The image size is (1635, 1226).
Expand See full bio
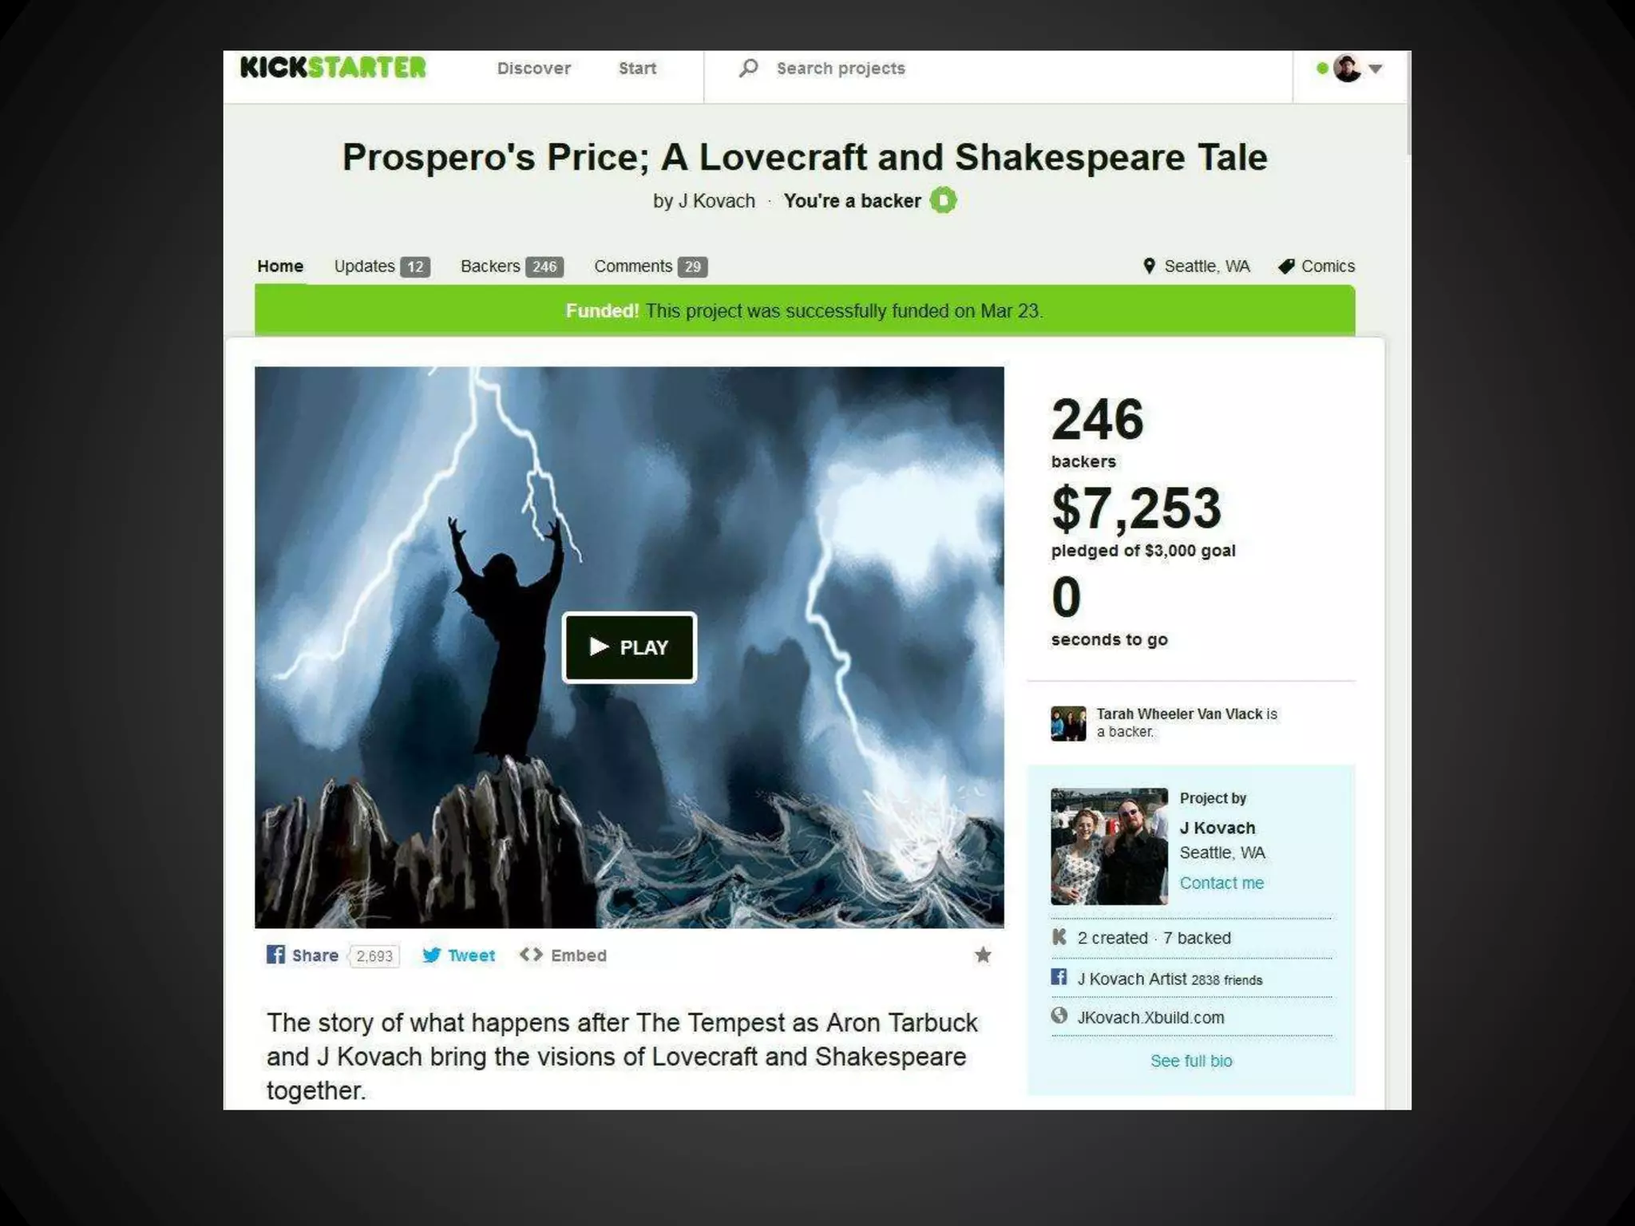point(1191,1061)
